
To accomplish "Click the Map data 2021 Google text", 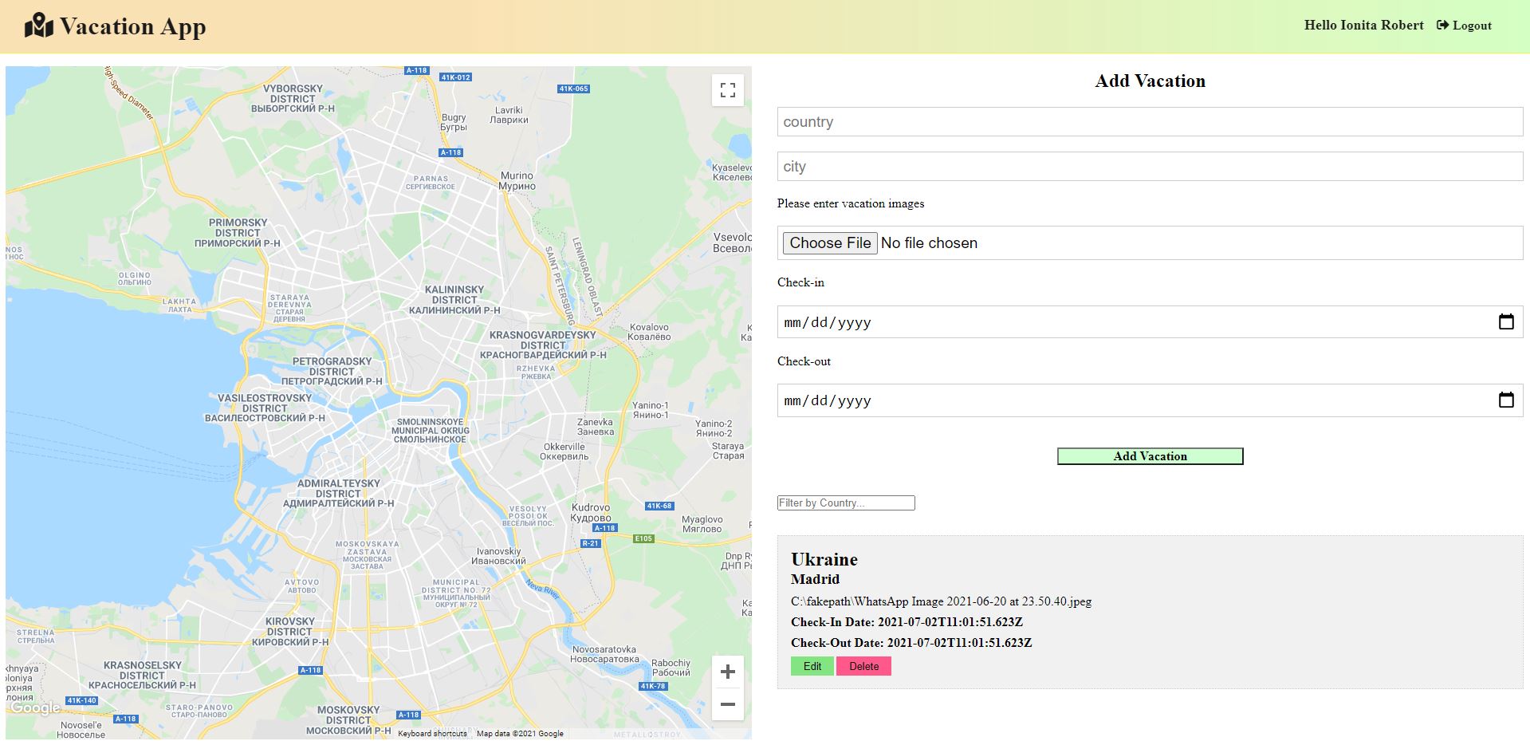I will [x=520, y=734].
